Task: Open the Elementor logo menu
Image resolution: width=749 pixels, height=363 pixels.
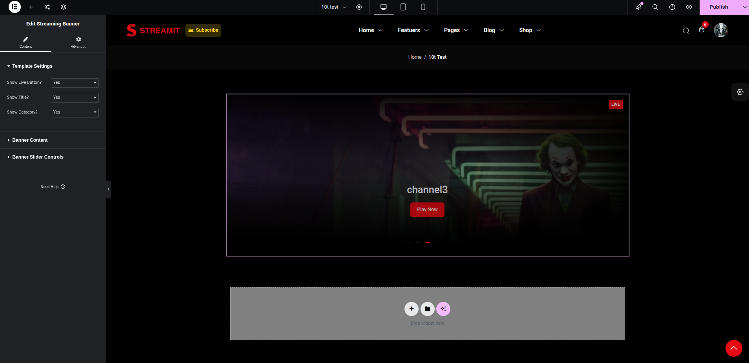Action: tap(15, 7)
